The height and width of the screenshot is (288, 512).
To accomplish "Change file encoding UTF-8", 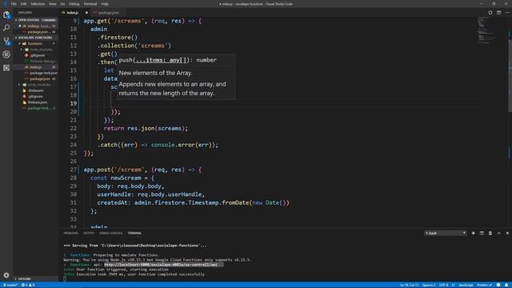I will (443, 285).
